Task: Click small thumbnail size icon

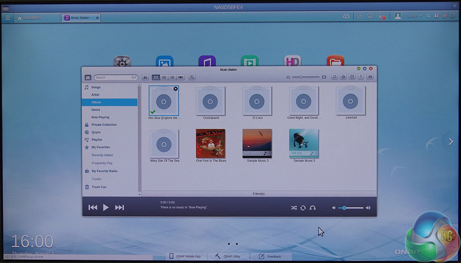Action: tap(288, 77)
